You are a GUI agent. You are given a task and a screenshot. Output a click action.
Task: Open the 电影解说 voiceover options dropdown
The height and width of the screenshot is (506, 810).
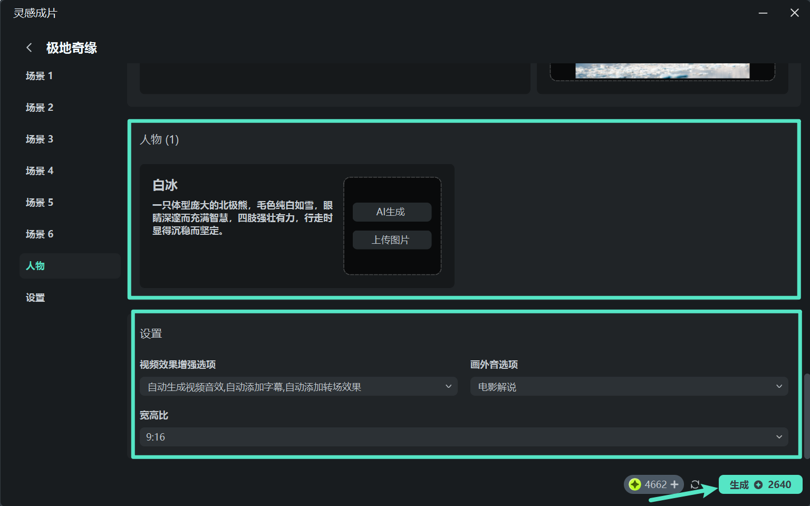[x=629, y=386]
